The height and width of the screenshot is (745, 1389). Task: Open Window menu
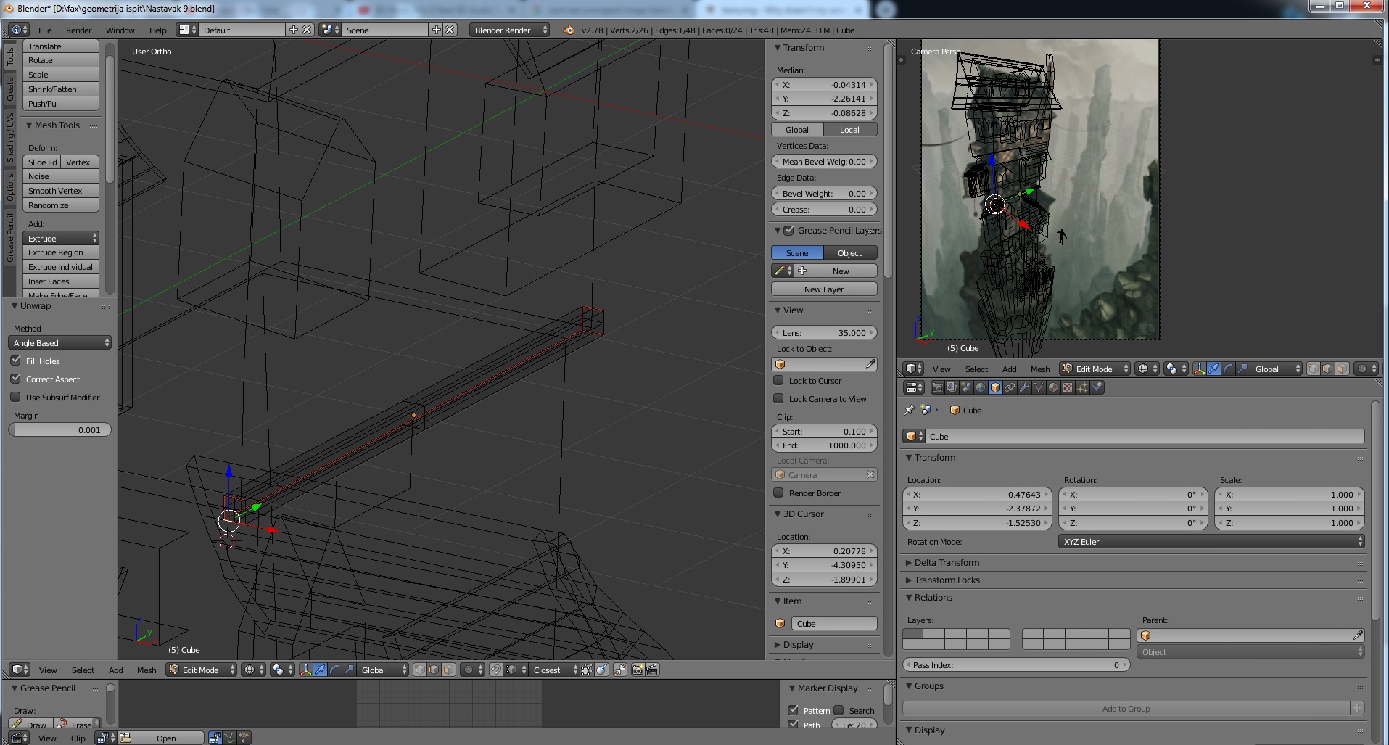[120, 30]
